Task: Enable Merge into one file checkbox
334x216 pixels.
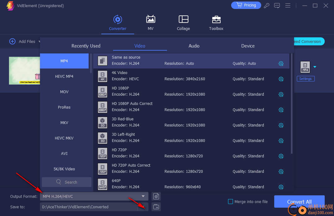Action: tap(231, 201)
